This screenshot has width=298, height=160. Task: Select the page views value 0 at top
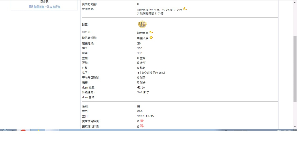tap(138, 4)
